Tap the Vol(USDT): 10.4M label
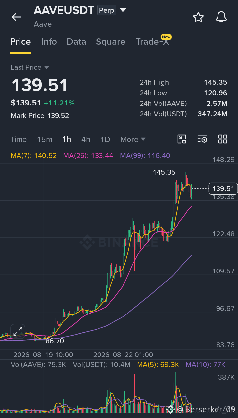Screen dimensions: 238x418 [102, 365]
